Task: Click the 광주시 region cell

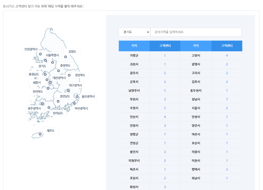Action: 134,73
